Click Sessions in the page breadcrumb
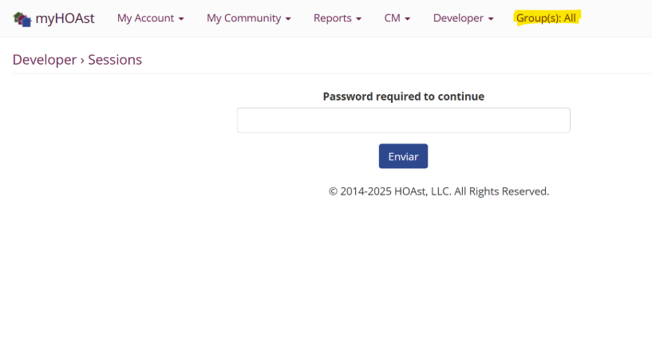 [x=115, y=60]
